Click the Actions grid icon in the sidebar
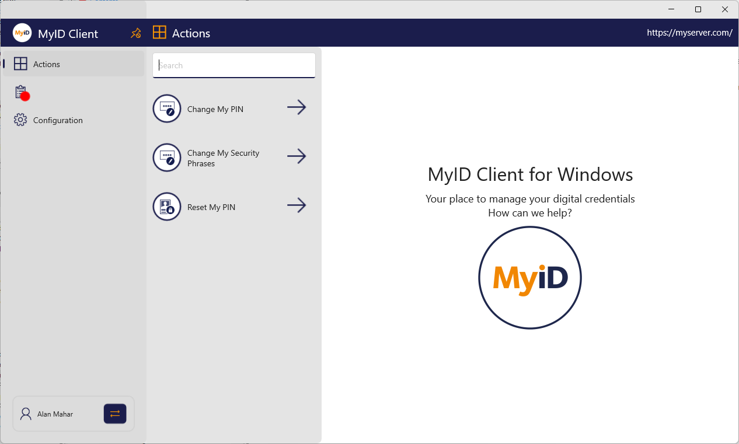The image size is (739, 444). (x=20, y=64)
